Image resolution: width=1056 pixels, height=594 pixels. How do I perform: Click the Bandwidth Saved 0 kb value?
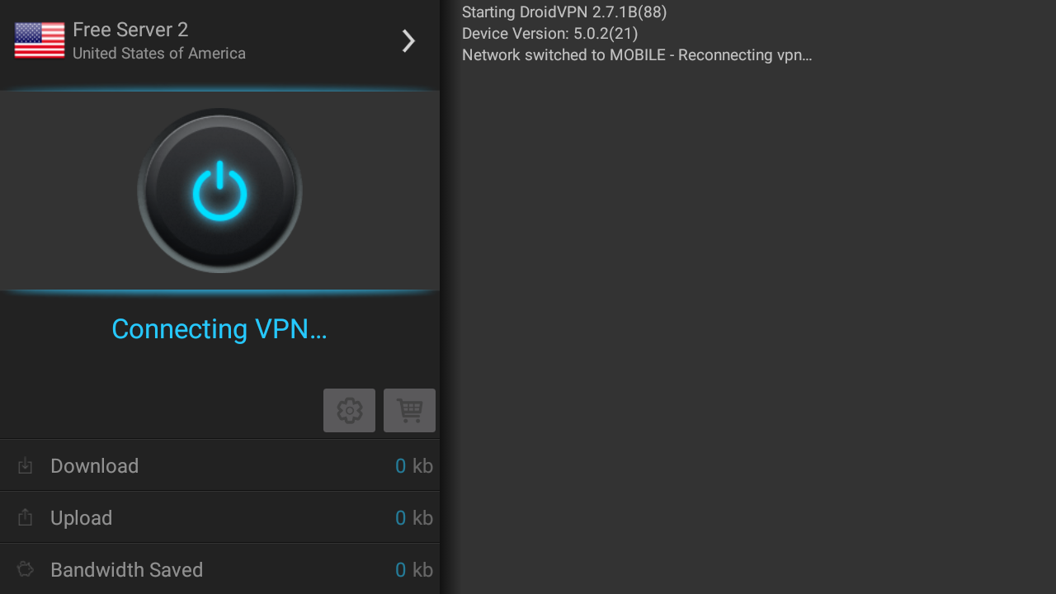coord(413,570)
